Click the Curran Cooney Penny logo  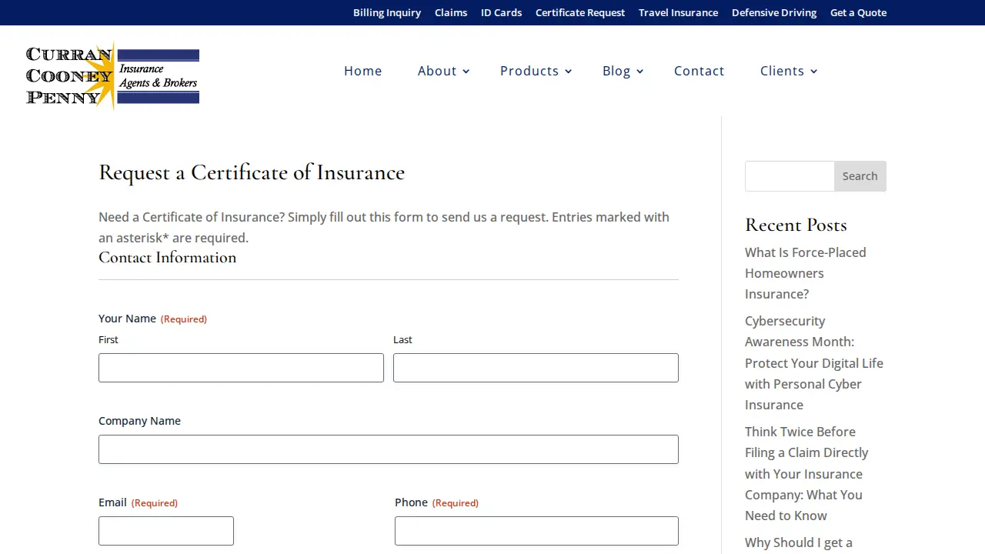pyautogui.click(x=112, y=75)
